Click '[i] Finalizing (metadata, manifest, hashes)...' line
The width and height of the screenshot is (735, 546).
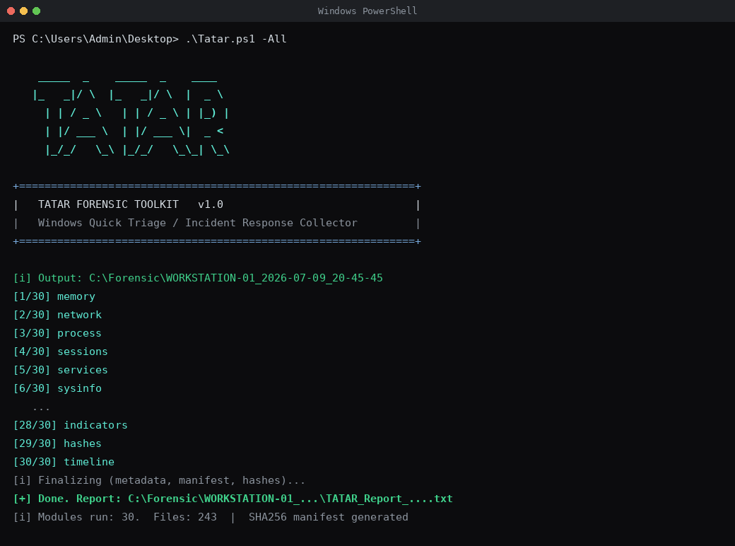(160, 480)
